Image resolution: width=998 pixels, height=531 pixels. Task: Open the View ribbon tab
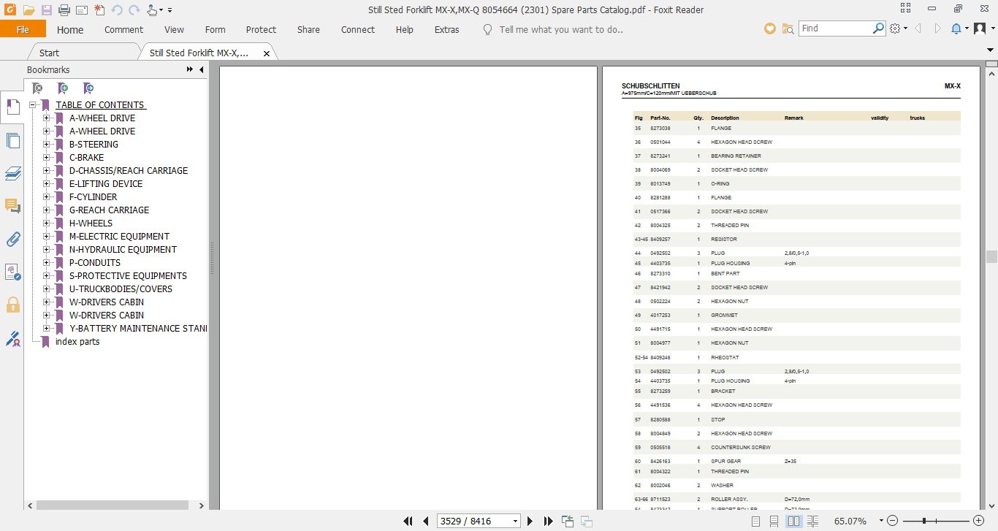coord(174,30)
